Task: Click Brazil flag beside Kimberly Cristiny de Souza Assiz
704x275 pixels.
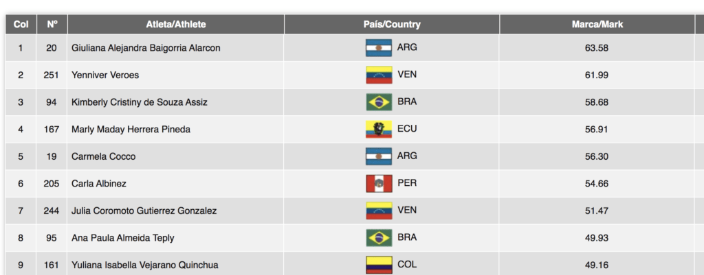Action: click(379, 102)
